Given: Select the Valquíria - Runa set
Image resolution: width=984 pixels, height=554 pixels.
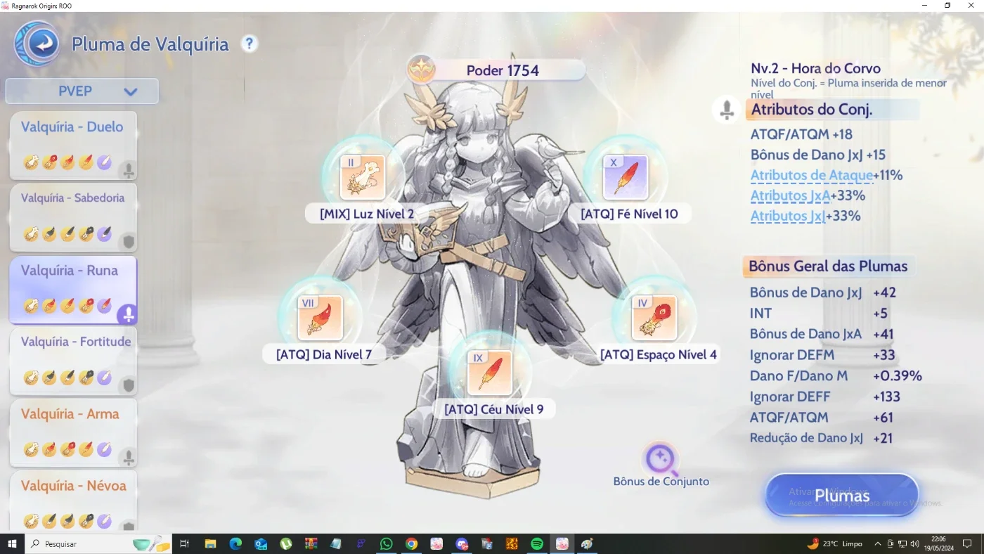Looking at the screenshot, I should (72, 290).
